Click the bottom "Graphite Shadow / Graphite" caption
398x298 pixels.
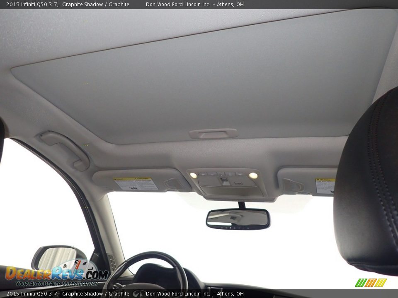(x=96, y=294)
